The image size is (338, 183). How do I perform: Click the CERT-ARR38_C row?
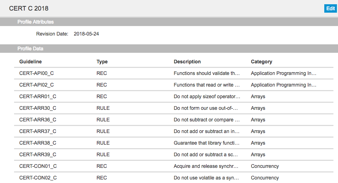[x=174, y=143]
